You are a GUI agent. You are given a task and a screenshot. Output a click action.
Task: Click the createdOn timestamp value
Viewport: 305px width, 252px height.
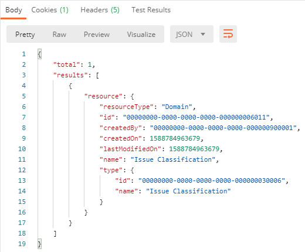pos(175,138)
